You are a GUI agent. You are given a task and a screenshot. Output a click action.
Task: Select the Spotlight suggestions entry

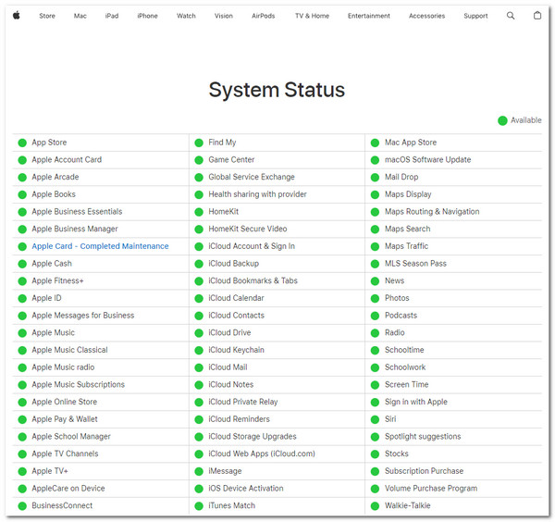pos(423,437)
